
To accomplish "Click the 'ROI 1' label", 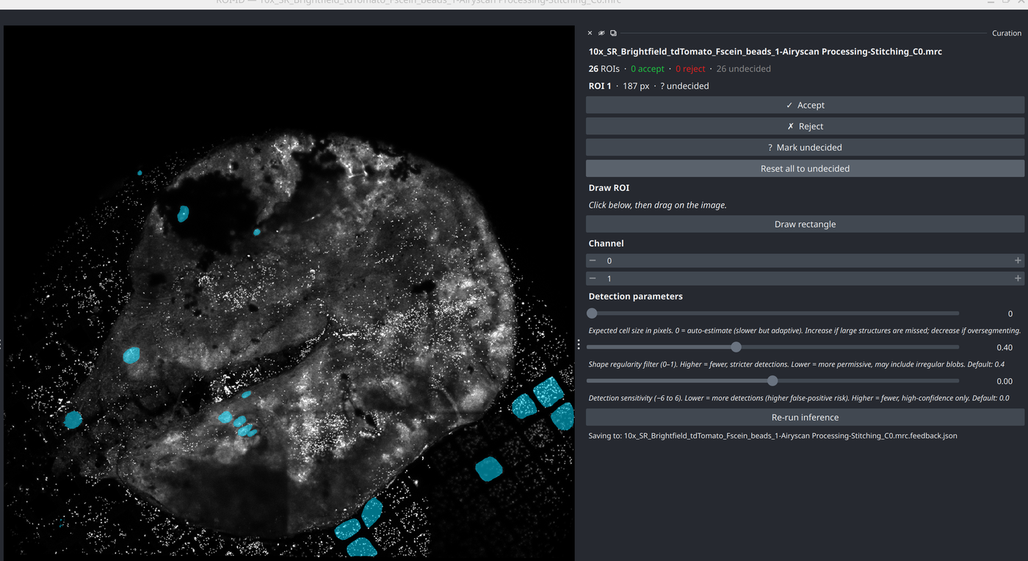I will click(600, 87).
